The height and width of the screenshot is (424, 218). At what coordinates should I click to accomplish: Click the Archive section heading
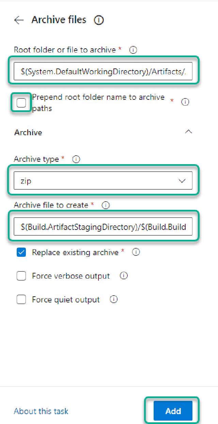pos(28,132)
